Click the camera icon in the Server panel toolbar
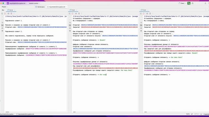Image resolution: width=209 pixels, height=117 pixels. (x=8, y=14)
